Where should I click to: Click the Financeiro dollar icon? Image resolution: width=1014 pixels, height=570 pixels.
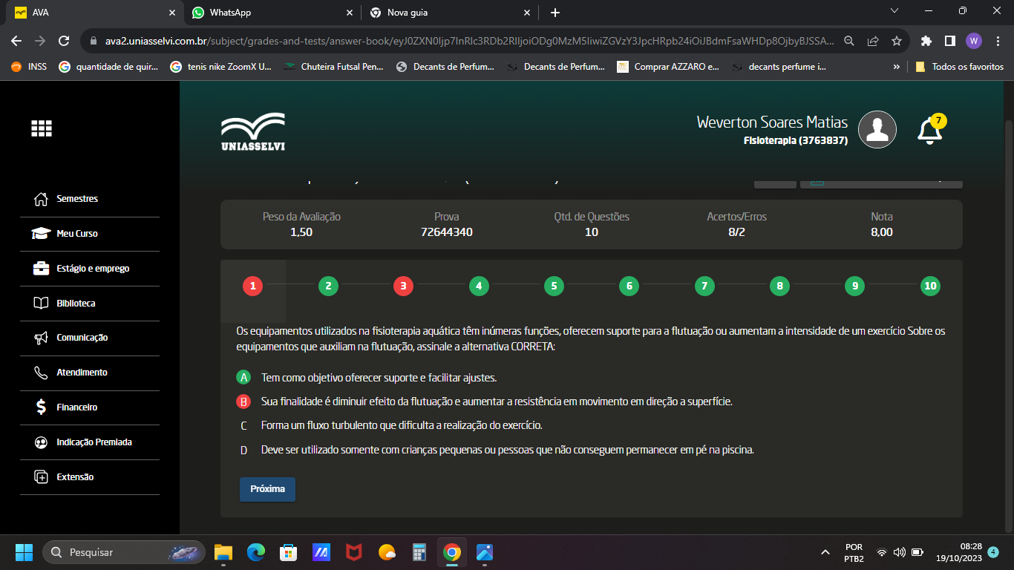[42, 407]
